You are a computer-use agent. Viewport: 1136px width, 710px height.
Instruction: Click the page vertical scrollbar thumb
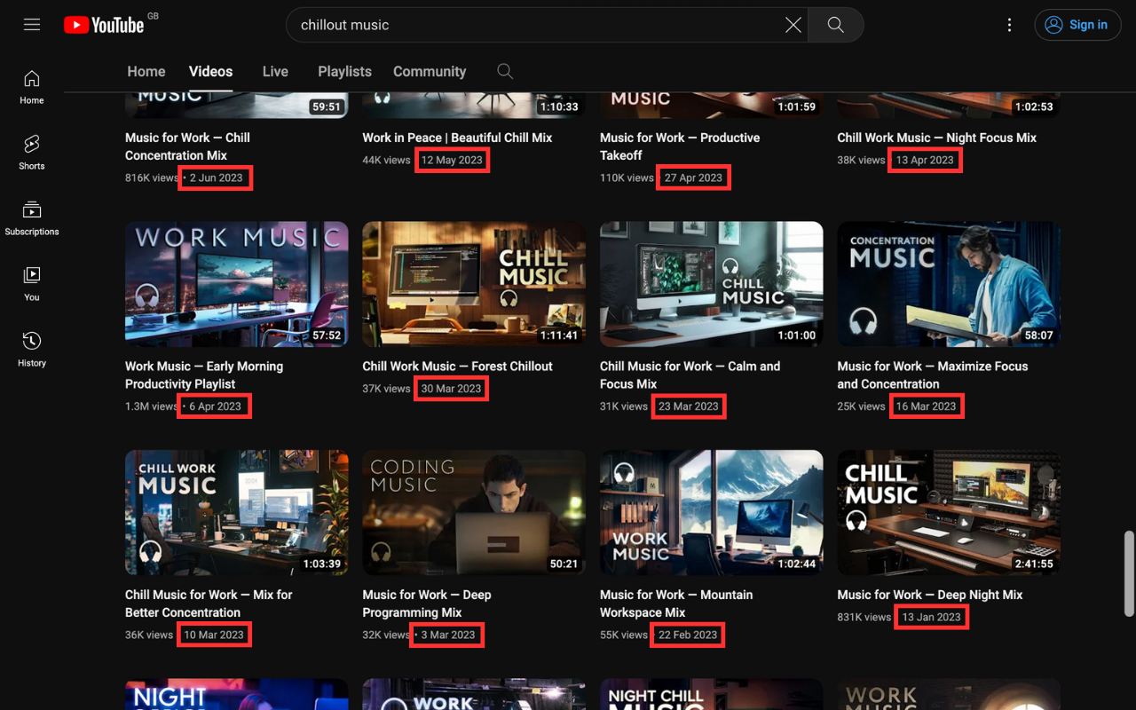tap(1129, 572)
